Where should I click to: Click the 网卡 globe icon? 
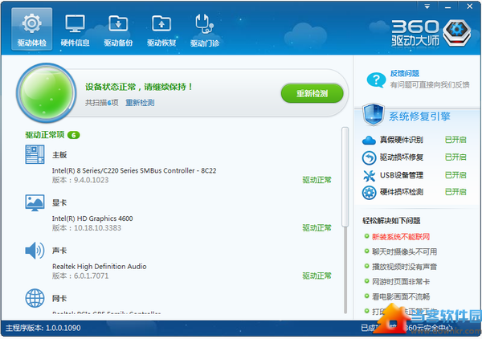(35, 298)
